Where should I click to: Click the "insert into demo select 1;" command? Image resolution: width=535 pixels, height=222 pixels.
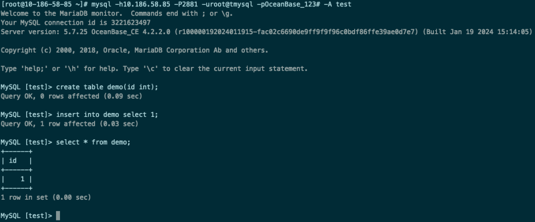[107, 114]
